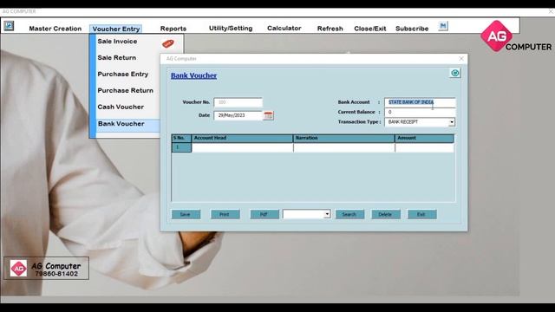Select Cash Voucher menu entry
The width and height of the screenshot is (555, 312).
coord(121,107)
